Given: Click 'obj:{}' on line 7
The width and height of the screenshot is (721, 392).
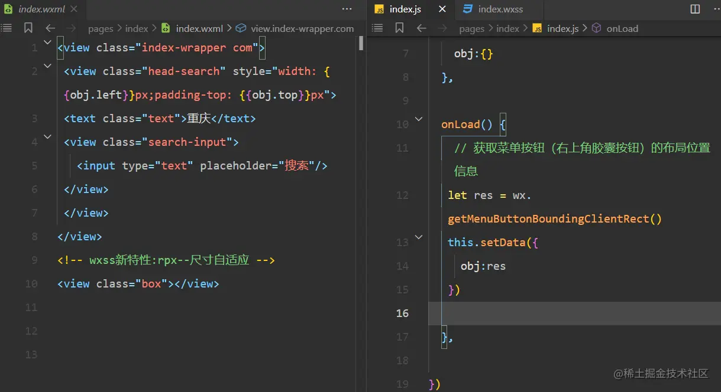Looking at the screenshot, I should pos(474,54).
